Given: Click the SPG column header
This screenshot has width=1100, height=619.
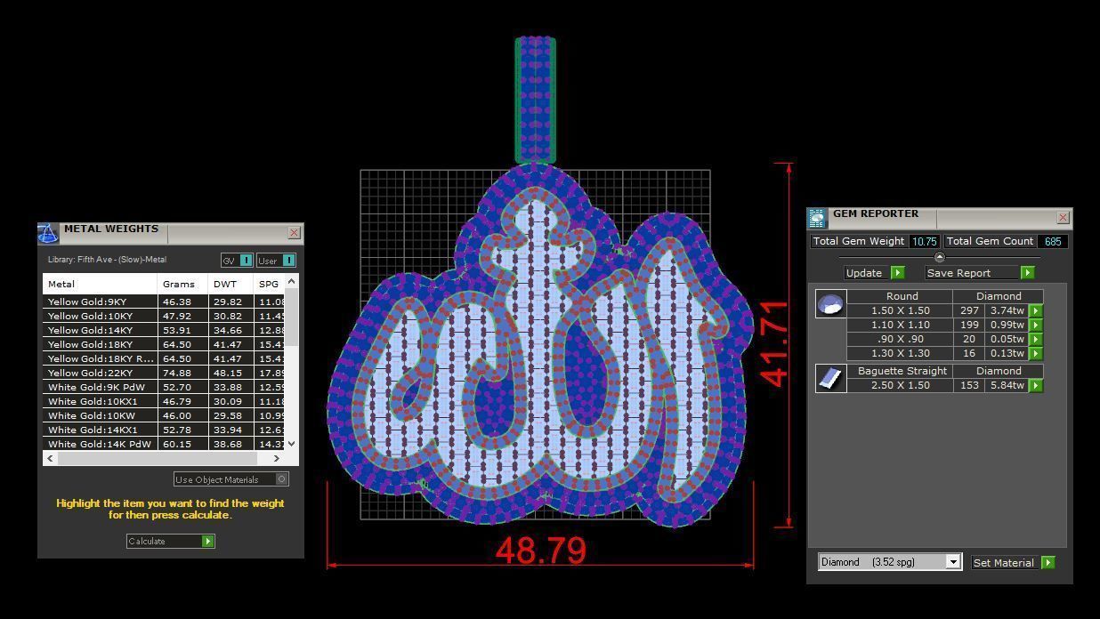Looking at the screenshot, I should click(x=270, y=284).
